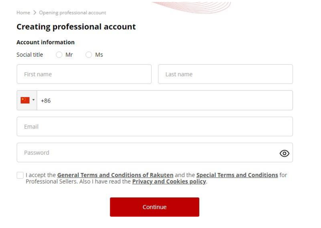
Task: Focus the Password field
Action: pyautogui.click(x=148, y=153)
